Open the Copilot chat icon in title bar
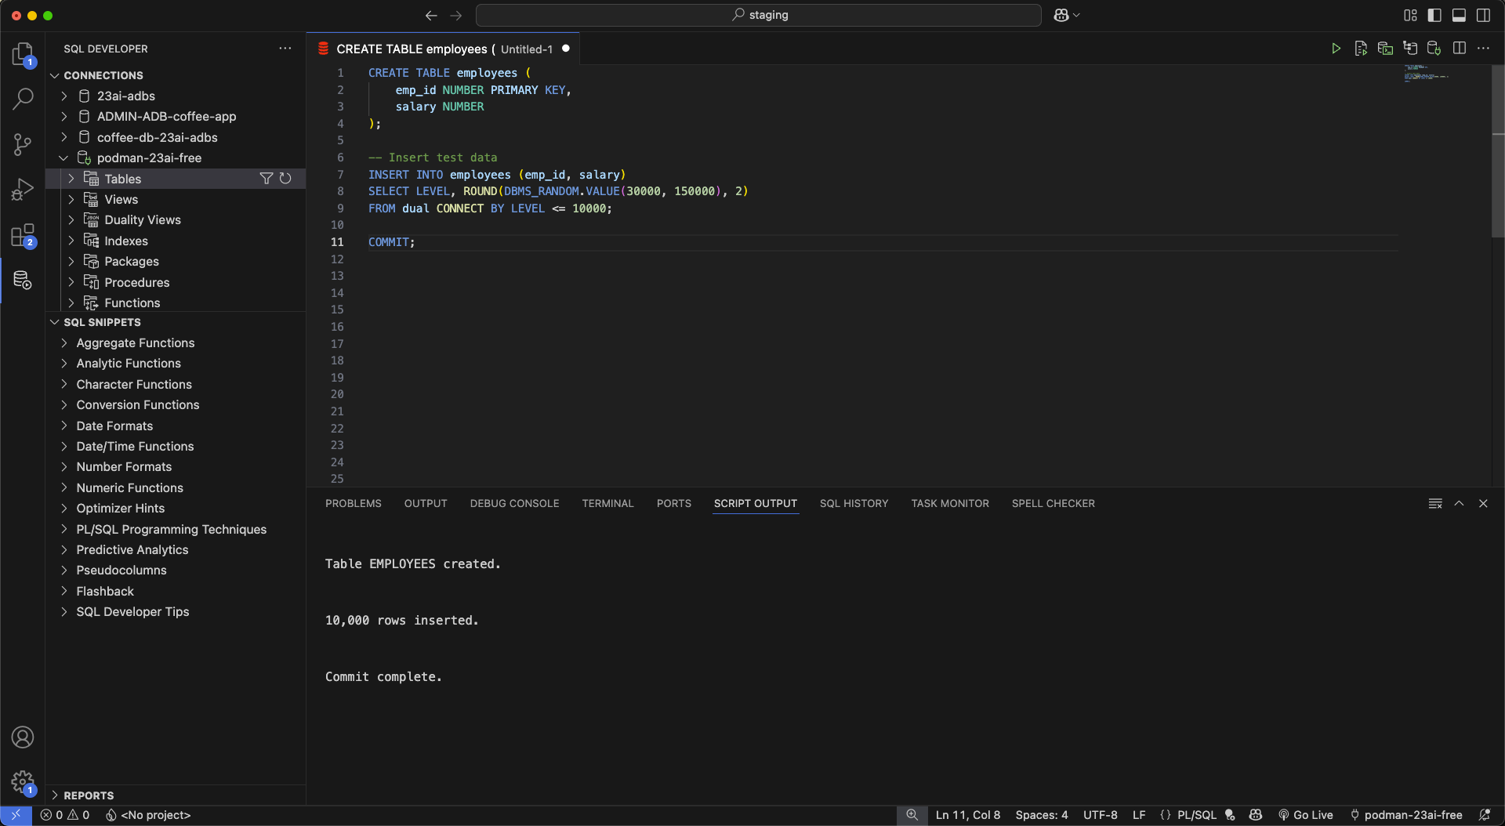 (x=1061, y=15)
